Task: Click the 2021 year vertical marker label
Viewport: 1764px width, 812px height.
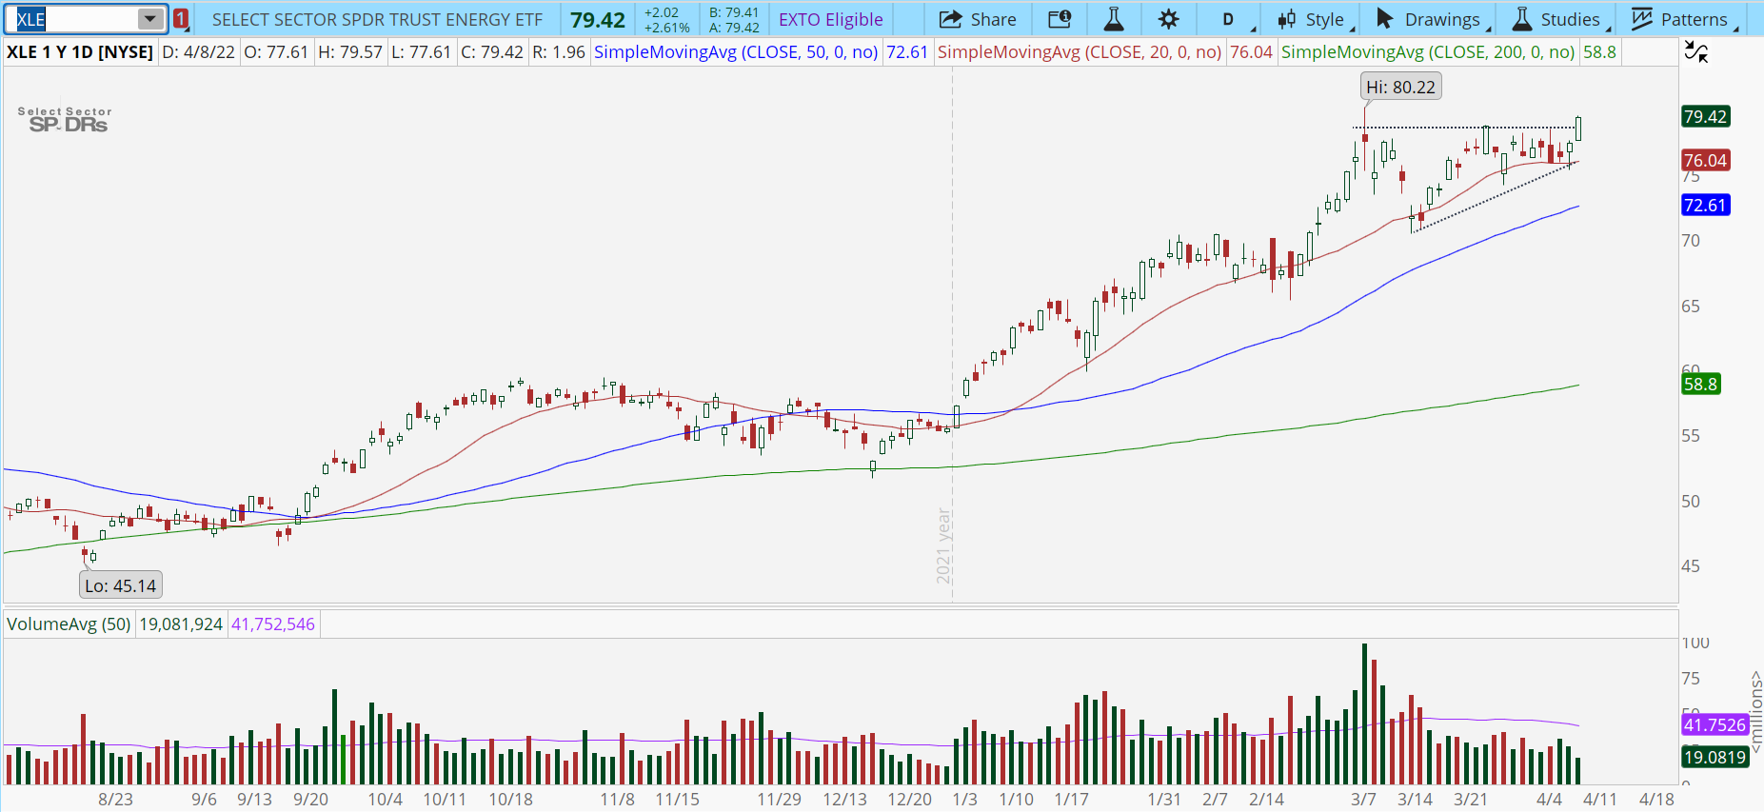Action: (x=943, y=545)
